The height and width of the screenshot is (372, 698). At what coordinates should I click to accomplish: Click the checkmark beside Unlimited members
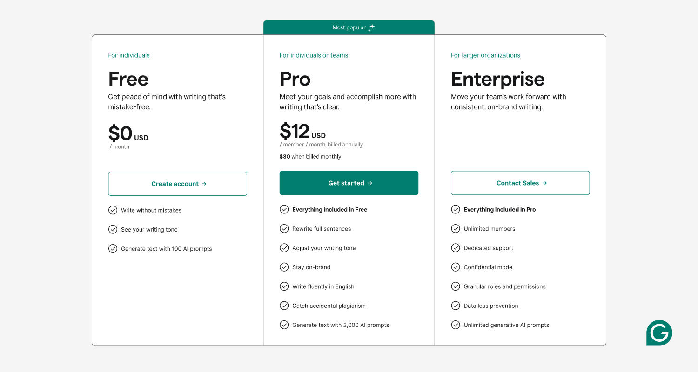pyautogui.click(x=456, y=228)
